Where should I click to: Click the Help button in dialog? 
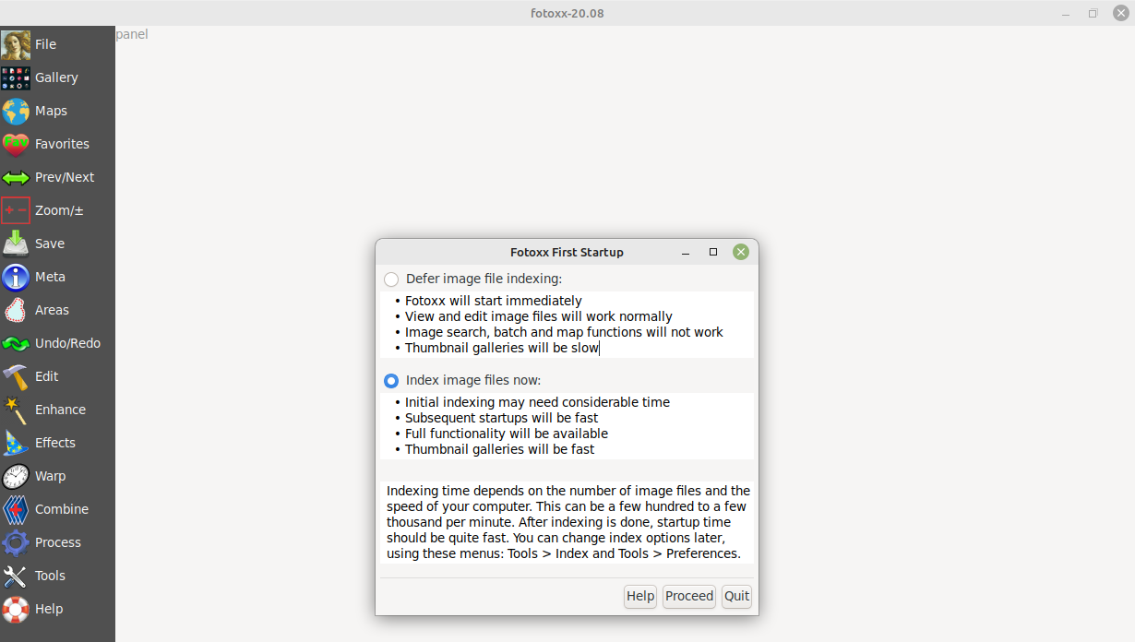coord(640,596)
